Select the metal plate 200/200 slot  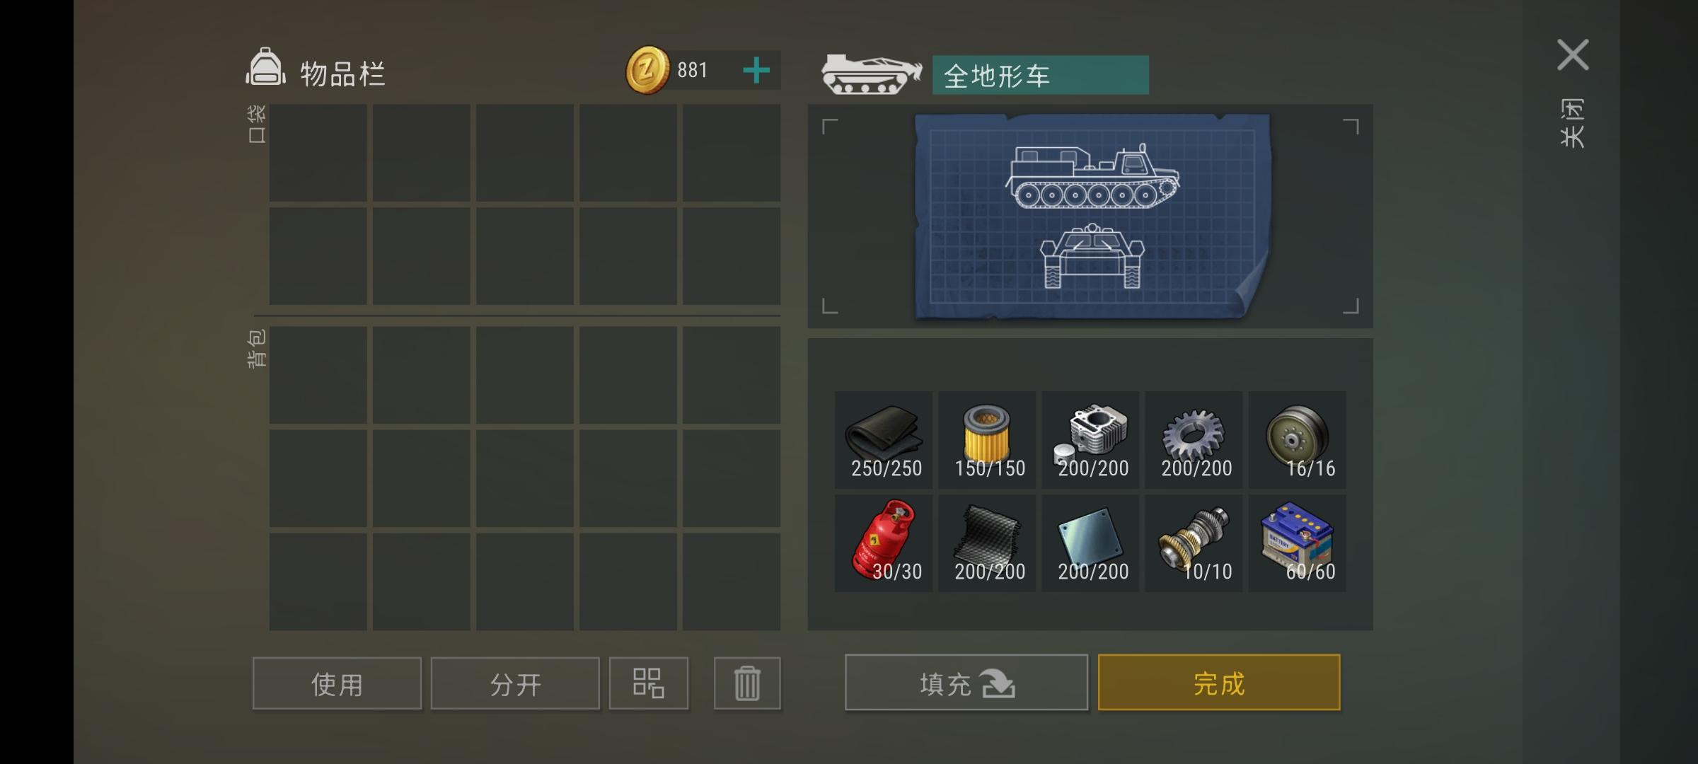coord(1090,543)
